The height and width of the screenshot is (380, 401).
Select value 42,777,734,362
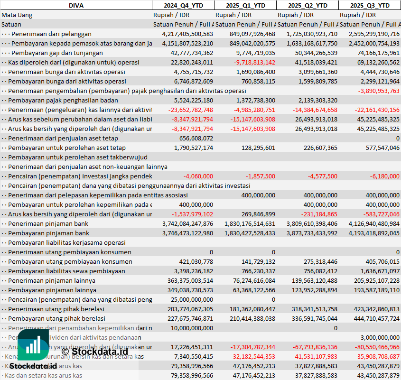(x=192, y=53)
